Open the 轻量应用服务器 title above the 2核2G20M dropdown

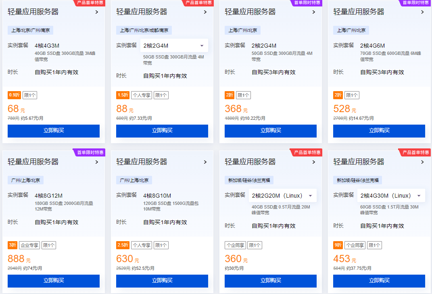(x=250, y=162)
